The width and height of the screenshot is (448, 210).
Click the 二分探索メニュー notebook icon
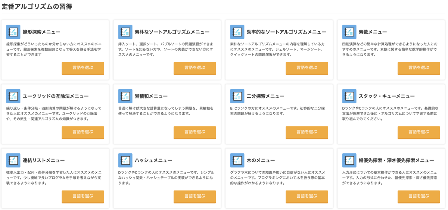[237, 96]
